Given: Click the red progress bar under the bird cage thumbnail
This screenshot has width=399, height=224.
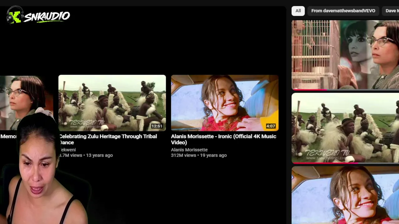Looking at the screenshot, I should (309, 90).
